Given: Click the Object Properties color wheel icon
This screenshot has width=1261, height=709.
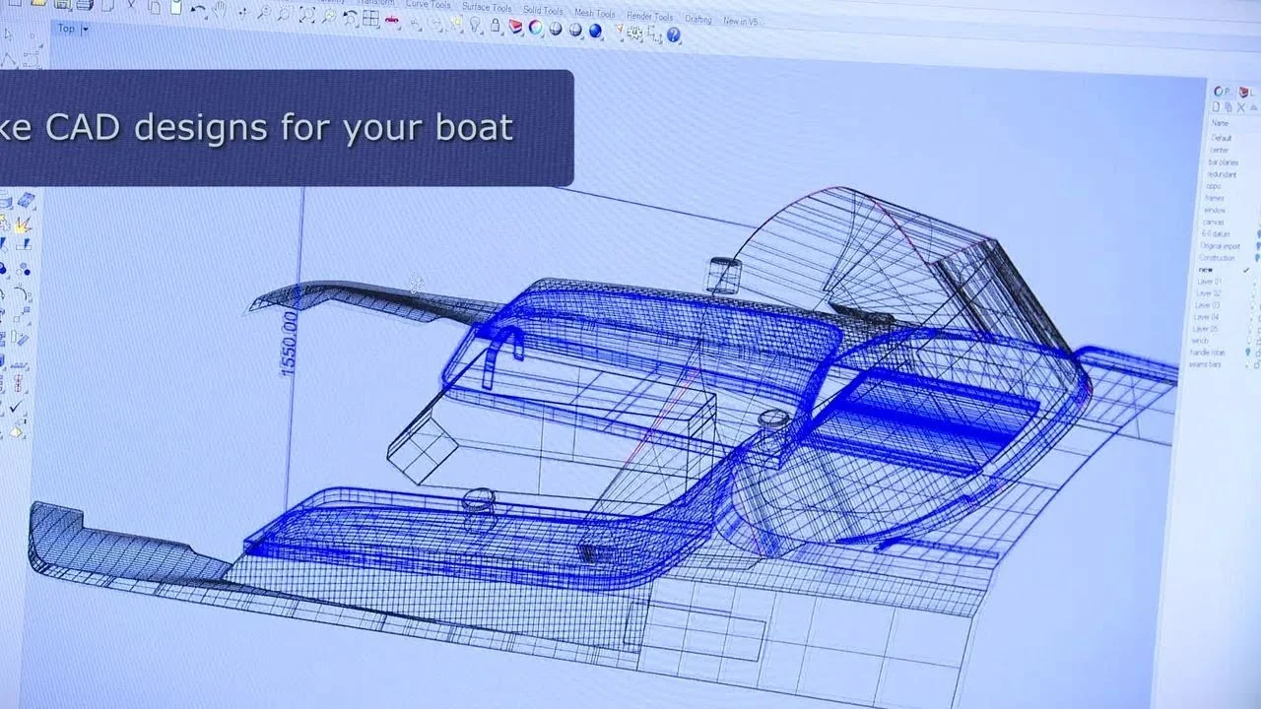Looking at the screenshot, I should click(535, 27).
